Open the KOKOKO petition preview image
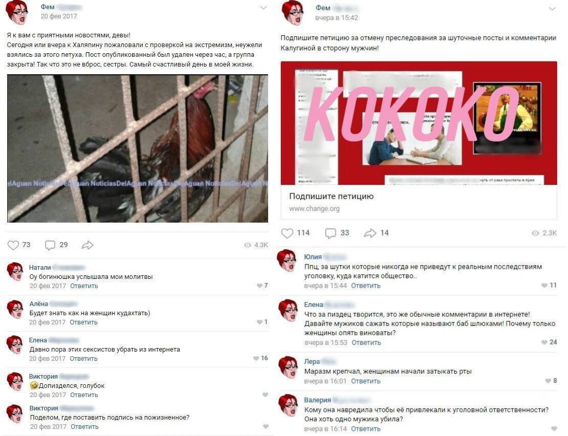Viewport: 568px width, 436px height. coord(419,123)
